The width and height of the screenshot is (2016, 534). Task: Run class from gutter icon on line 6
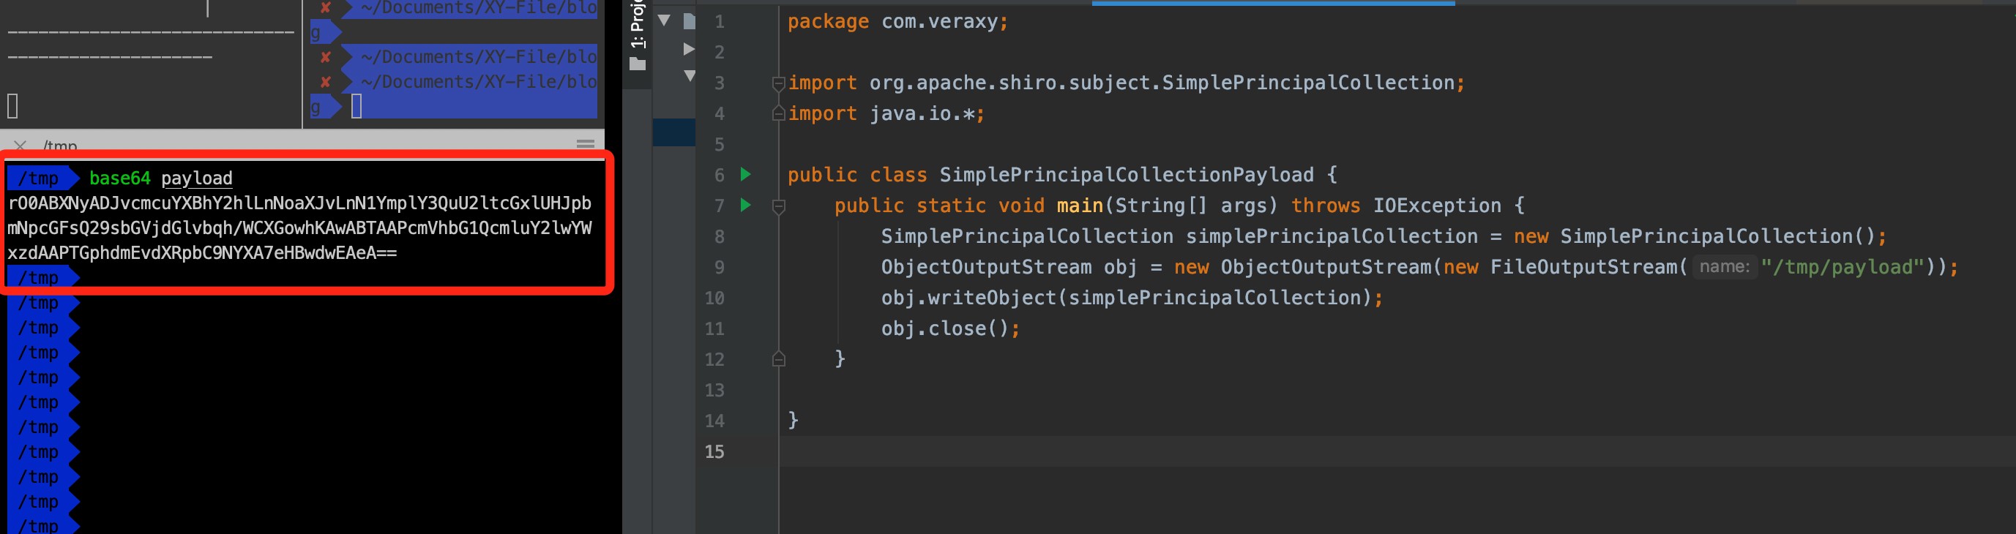[x=746, y=174]
